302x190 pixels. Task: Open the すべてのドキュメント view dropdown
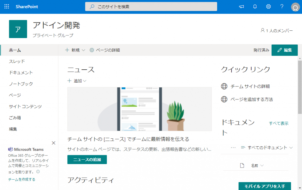click(x=267, y=148)
